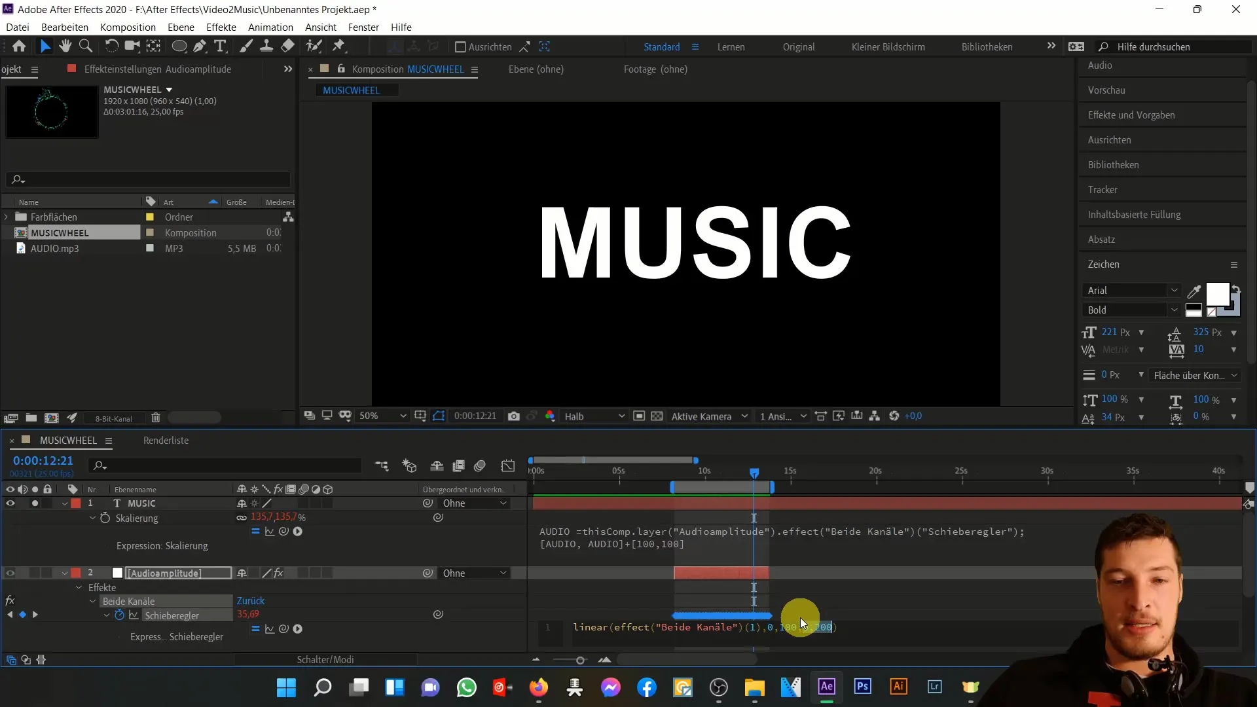Collapse the Effekte group in Audioamplitude
1257x707 pixels.
[x=79, y=588]
